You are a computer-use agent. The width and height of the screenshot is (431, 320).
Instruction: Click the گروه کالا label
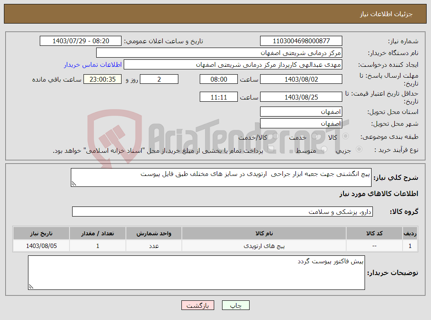(404, 212)
